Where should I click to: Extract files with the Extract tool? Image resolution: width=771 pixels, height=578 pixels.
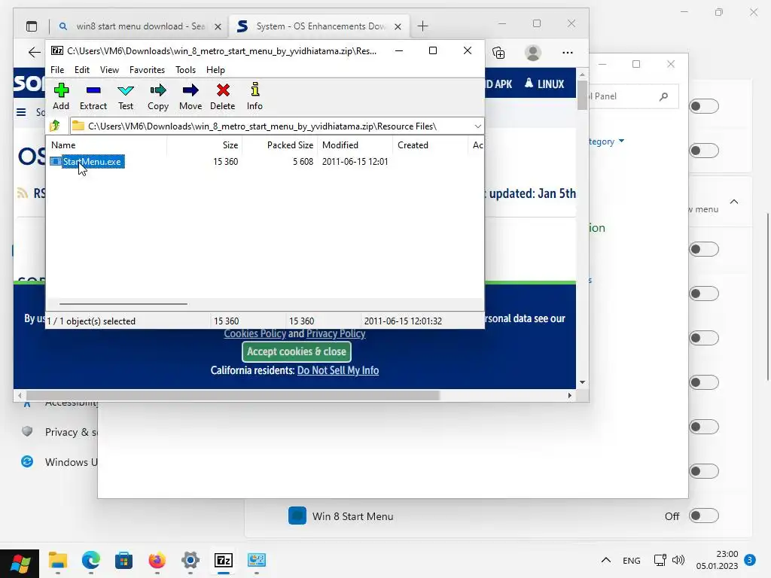93,96
